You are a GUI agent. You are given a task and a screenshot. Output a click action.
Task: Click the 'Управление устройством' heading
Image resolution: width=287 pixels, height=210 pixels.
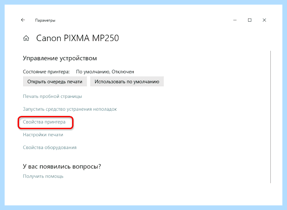[60, 58]
